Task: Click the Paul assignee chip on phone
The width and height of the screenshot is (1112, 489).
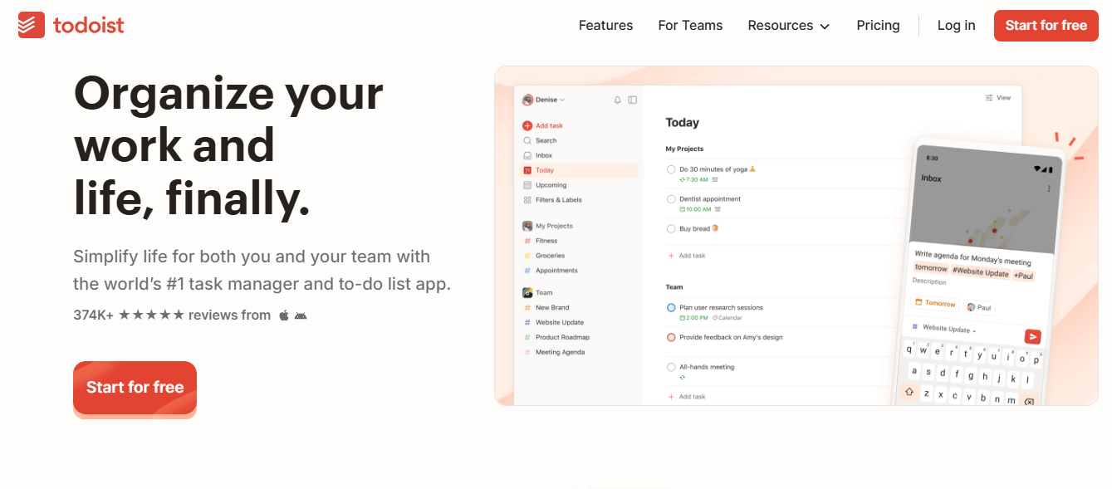Action: pos(979,307)
